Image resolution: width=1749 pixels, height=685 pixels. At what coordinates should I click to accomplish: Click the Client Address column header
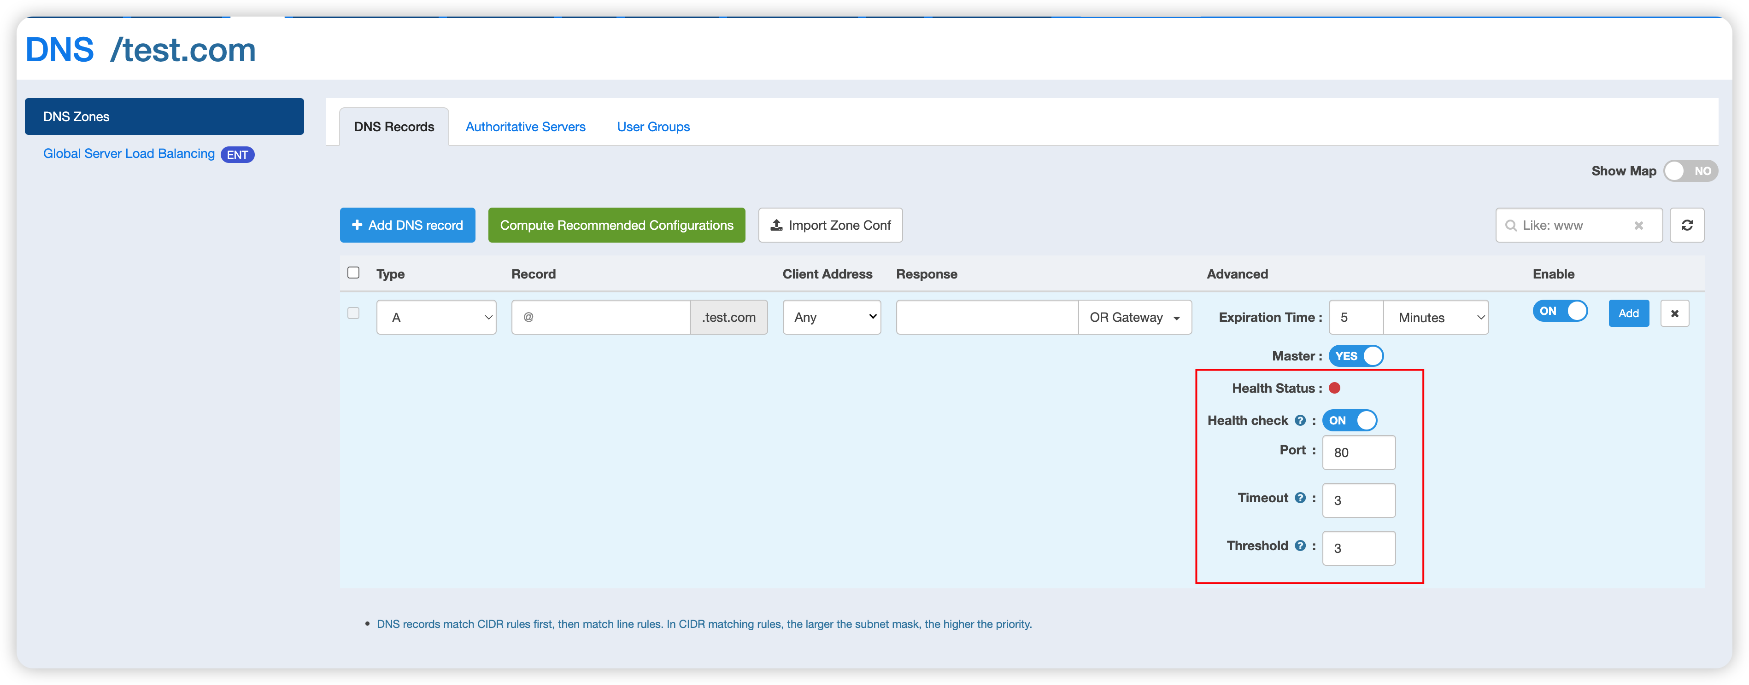click(827, 274)
